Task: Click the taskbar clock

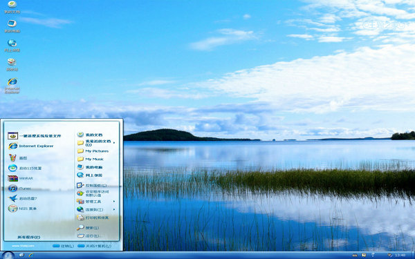Action: (x=400, y=256)
